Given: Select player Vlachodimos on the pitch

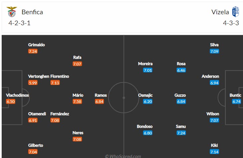Looking at the screenshot, I should click(x=17, y=95).
